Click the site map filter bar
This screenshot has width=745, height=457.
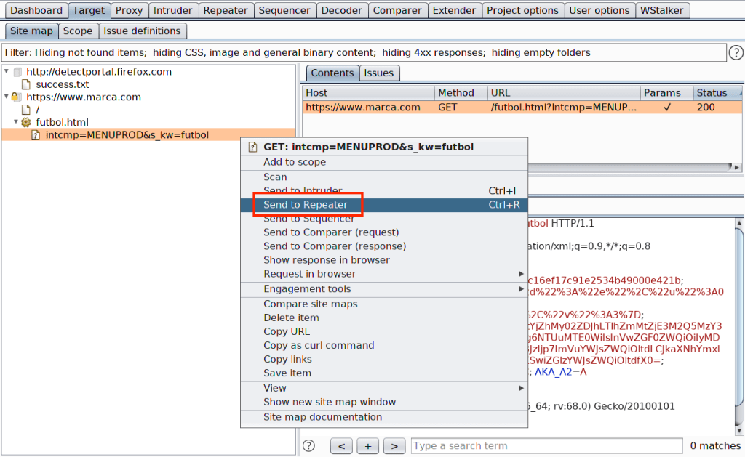click(364, 53)
